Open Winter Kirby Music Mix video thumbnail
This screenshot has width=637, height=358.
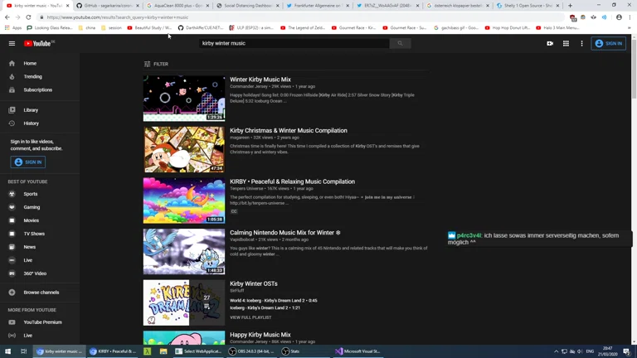coord(183,99)
